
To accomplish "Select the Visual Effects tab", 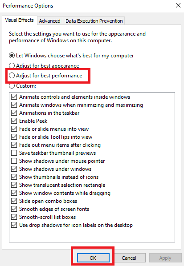I will pos(19,20).
